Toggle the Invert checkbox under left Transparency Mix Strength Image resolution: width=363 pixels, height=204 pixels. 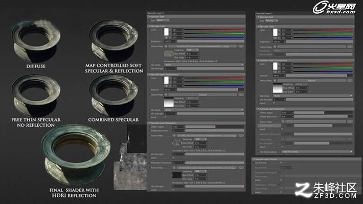pos(165,117)
